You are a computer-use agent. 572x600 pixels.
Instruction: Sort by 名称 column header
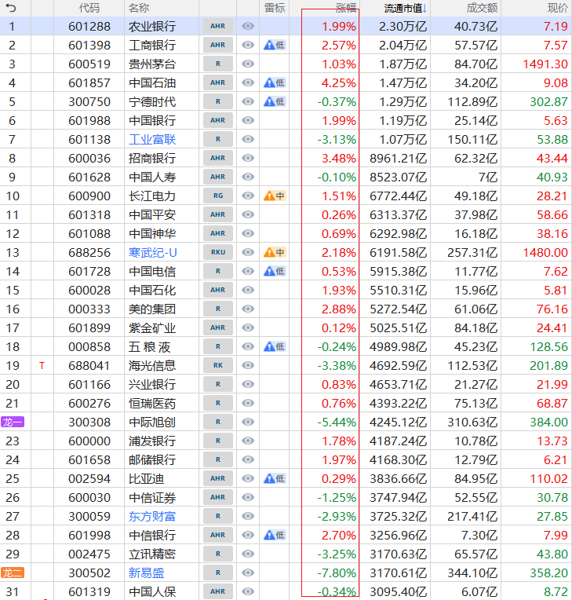tap(139, 8)
